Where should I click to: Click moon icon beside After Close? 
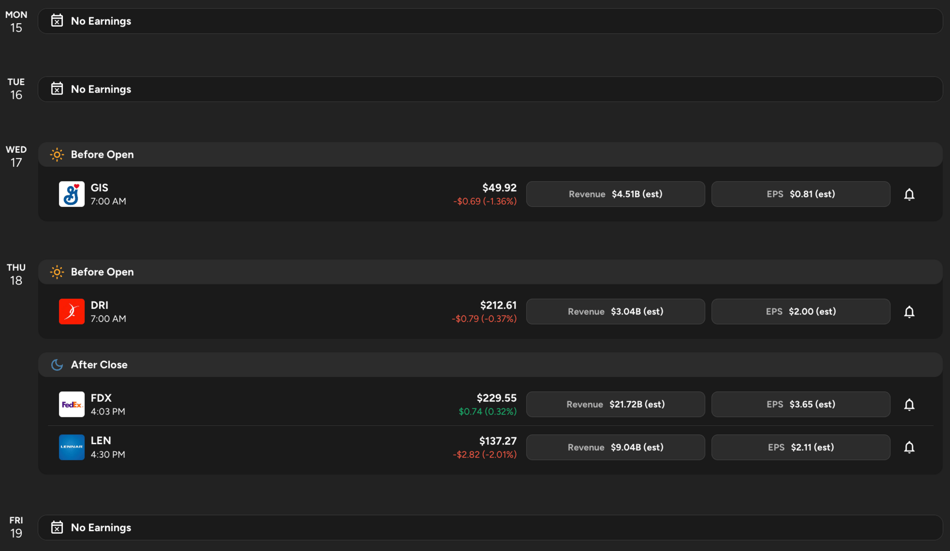tap(57, 365)
